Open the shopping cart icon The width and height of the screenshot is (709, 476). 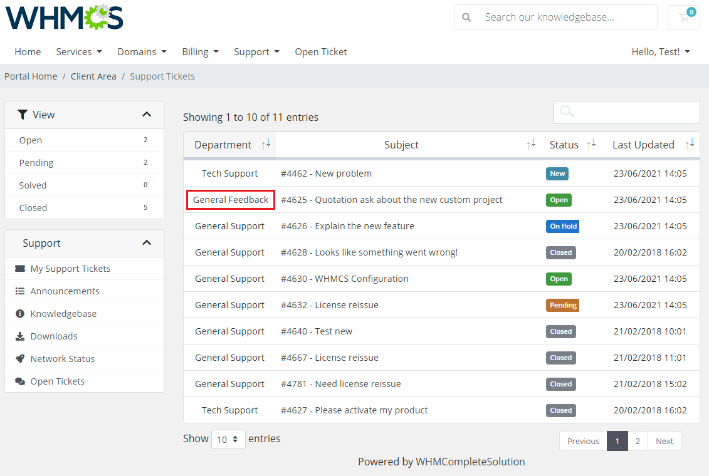point(684,17)
